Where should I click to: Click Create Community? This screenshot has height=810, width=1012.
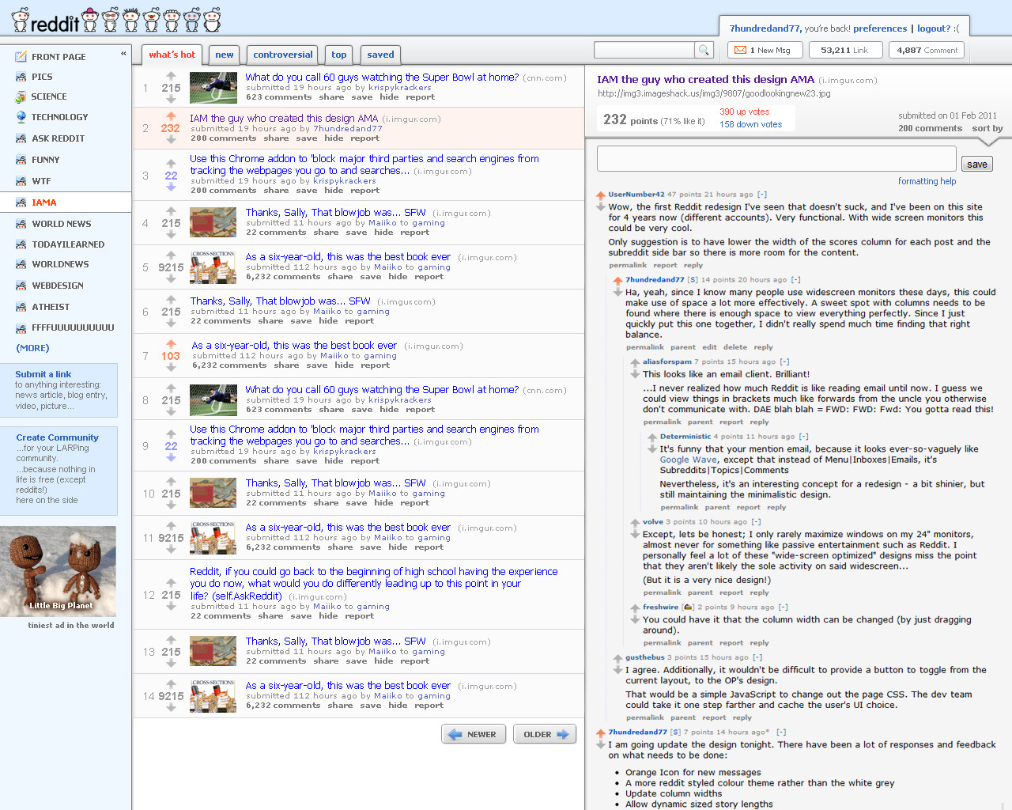pos(58,437)
